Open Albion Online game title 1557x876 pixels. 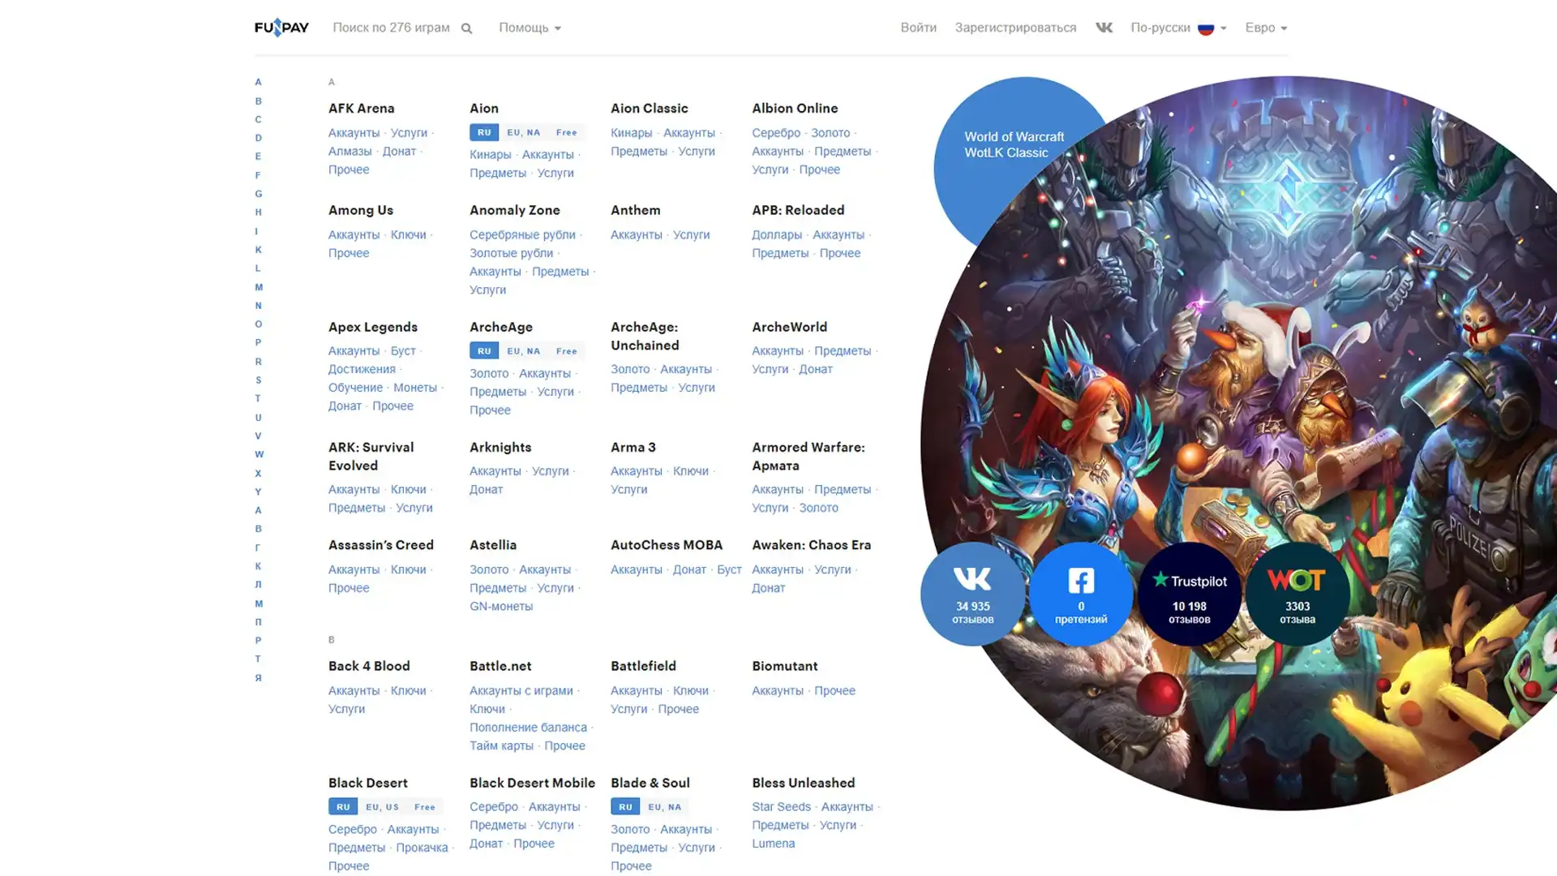coord(795,108)
